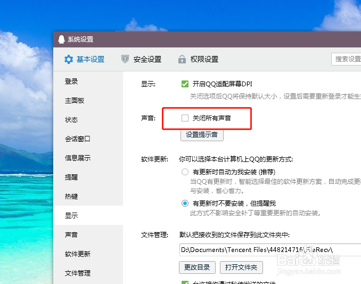Click the 更改目录 button
Viewport: 361px width, 284px height.
point(197,267)
